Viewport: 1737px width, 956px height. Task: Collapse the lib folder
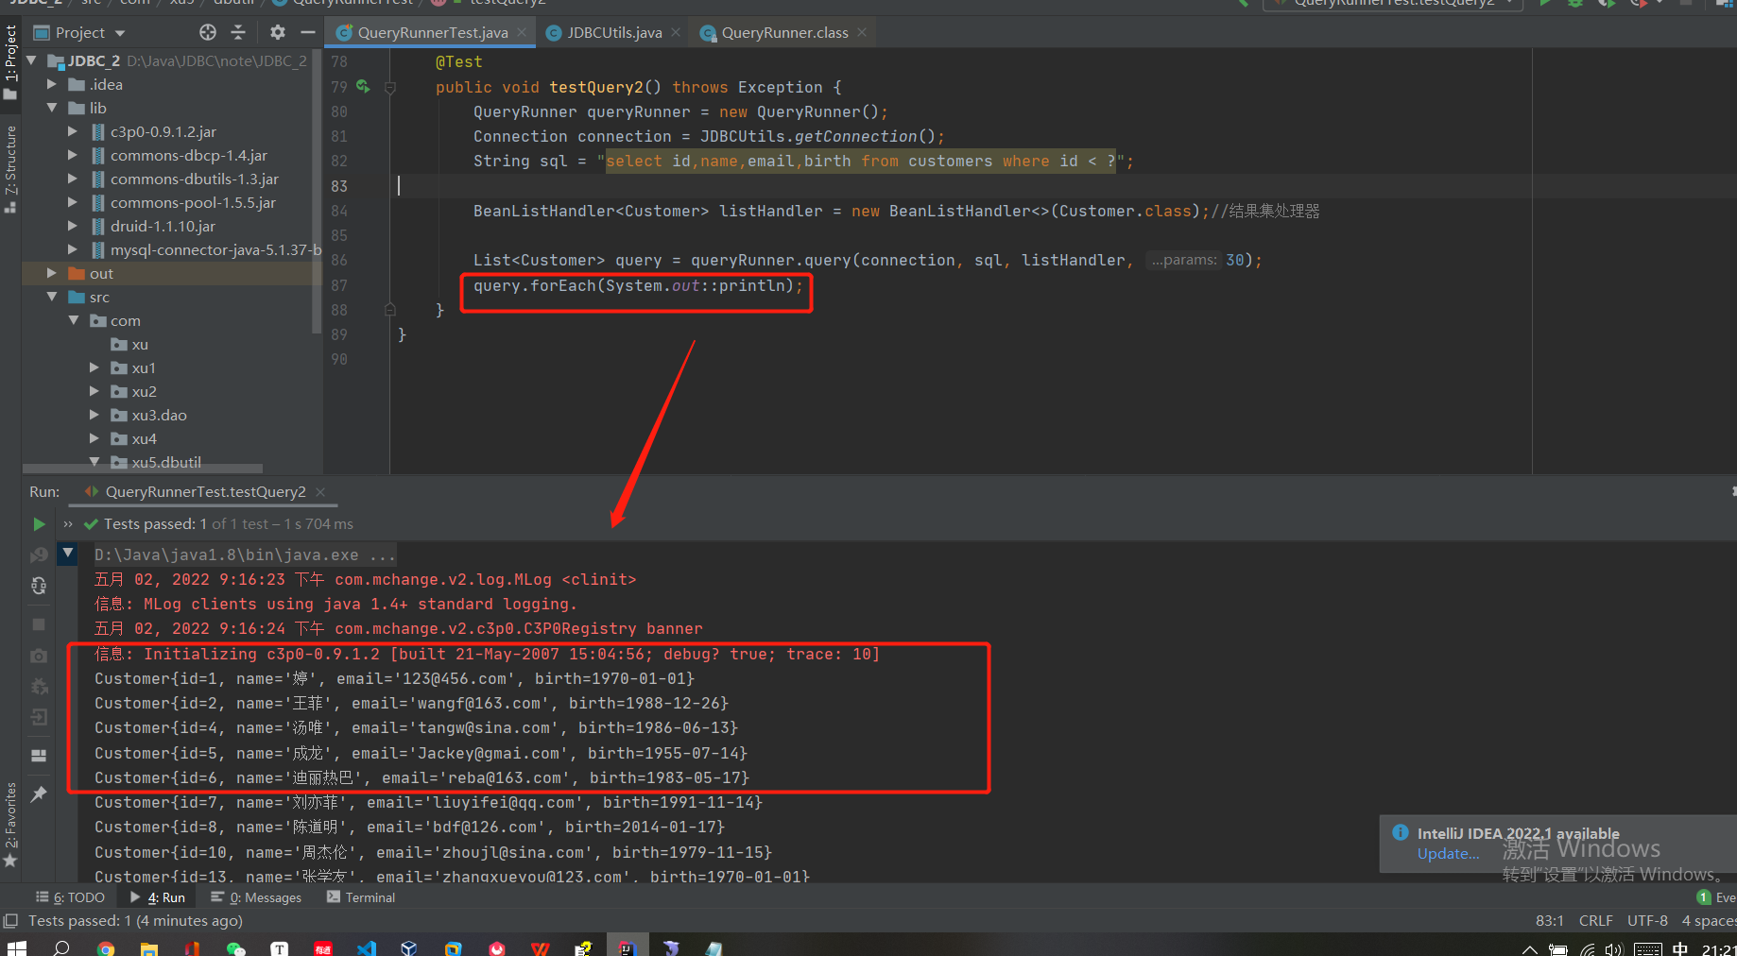click(52, 108)
